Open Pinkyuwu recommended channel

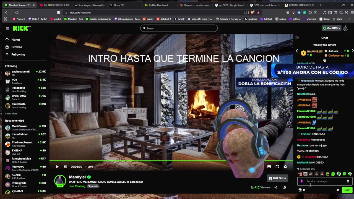25,168
